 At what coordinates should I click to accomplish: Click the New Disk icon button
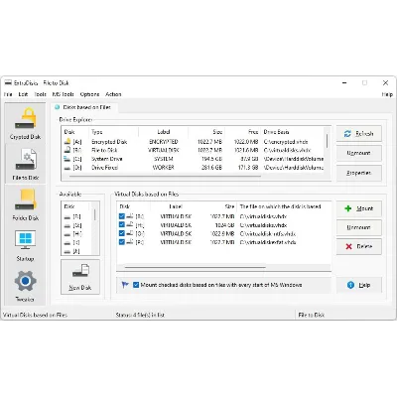(80, 277)
